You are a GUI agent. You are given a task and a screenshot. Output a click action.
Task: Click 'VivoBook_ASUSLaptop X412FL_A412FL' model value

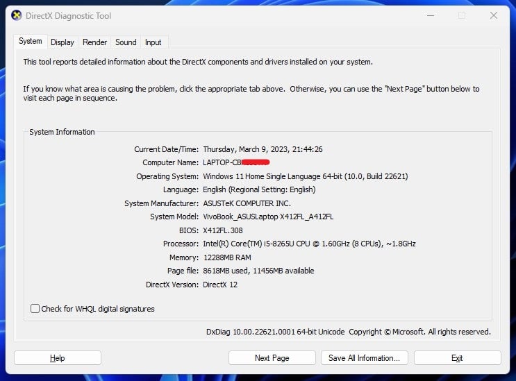(268, 217)
